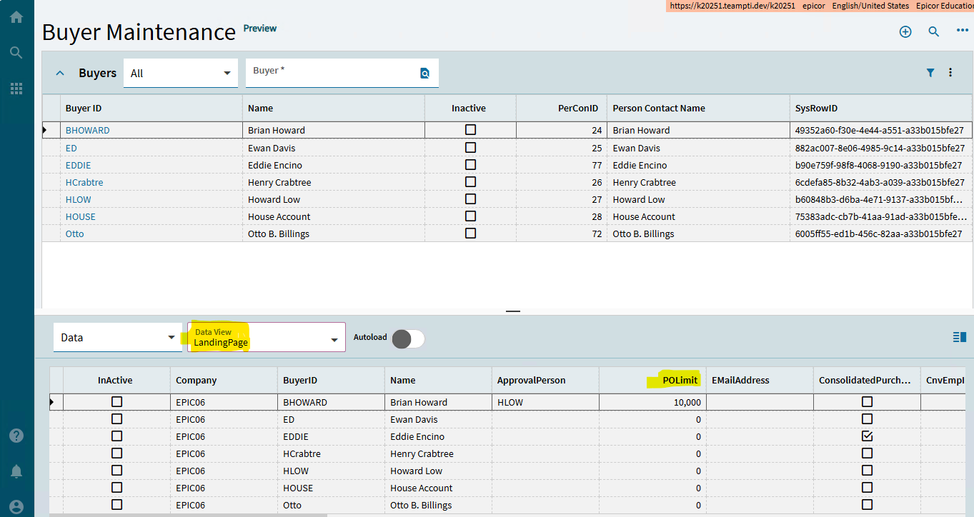Open the HLOW buyer link
This screenshot has width=974, height=517.
click(x=79, y=199)
